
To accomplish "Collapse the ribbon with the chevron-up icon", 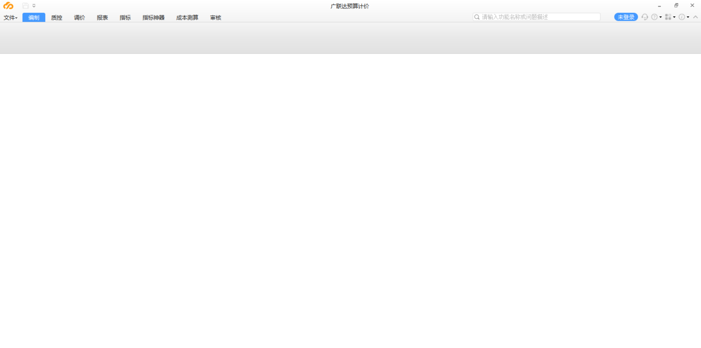I will (x=696, y=17).
